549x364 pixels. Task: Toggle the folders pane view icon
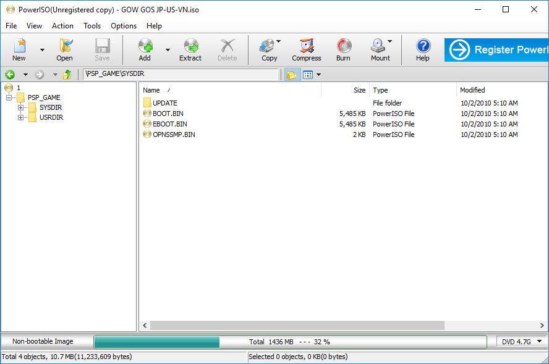coord(292,75)
